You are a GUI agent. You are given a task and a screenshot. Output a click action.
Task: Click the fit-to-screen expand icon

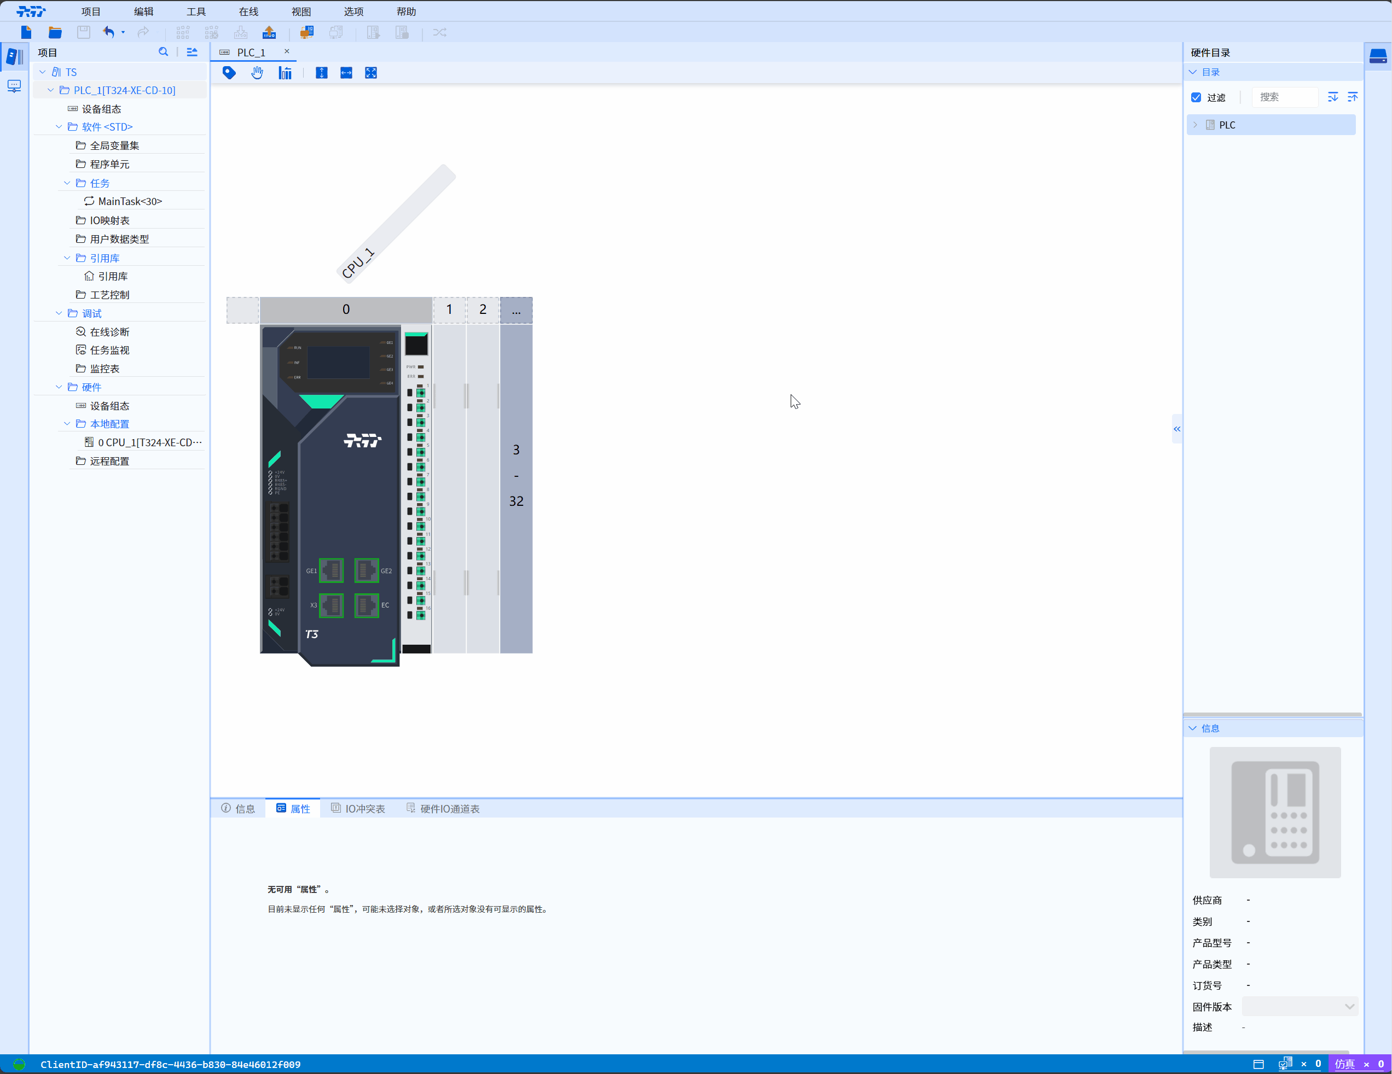[x=370, y=73]
